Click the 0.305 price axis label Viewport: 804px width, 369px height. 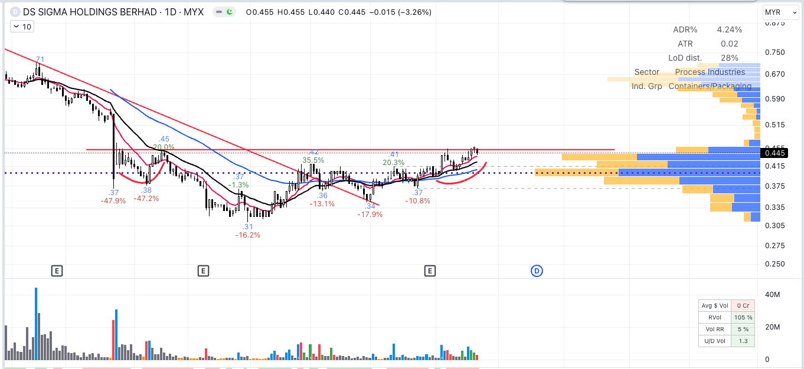pos(775,226)
